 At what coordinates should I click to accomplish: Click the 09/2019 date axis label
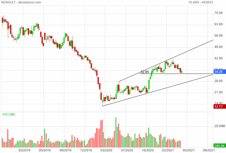(66, 150)
